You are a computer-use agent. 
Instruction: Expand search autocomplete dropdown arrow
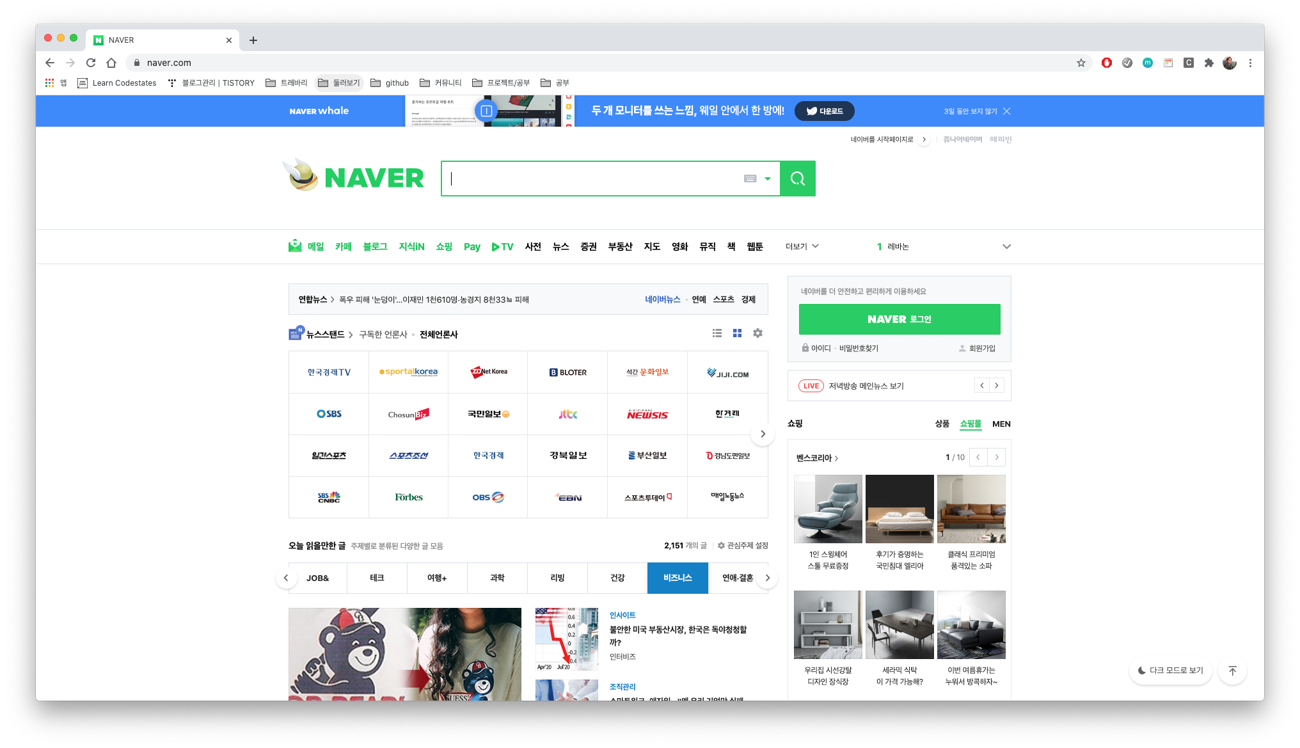coord(768,179)
